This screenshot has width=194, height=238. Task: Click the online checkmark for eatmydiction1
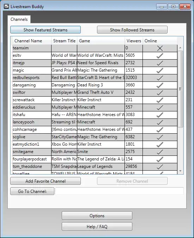[x=160, y=145]
